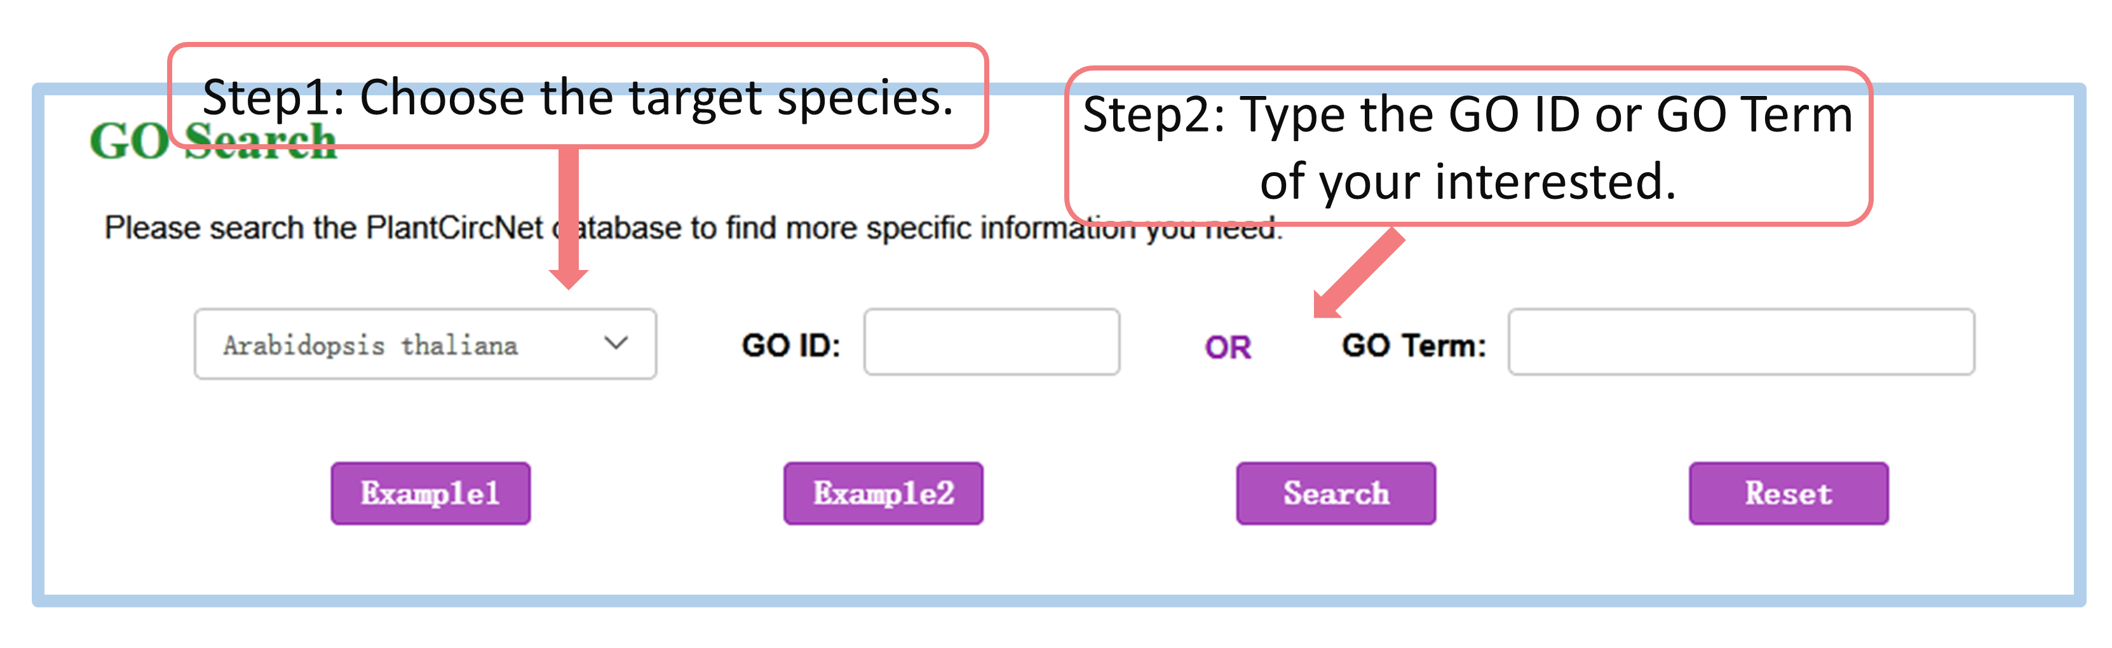The width and height of the screenshot is (2112, 648).
Task: Click the GO ID input box
Action: click(991, 343)
